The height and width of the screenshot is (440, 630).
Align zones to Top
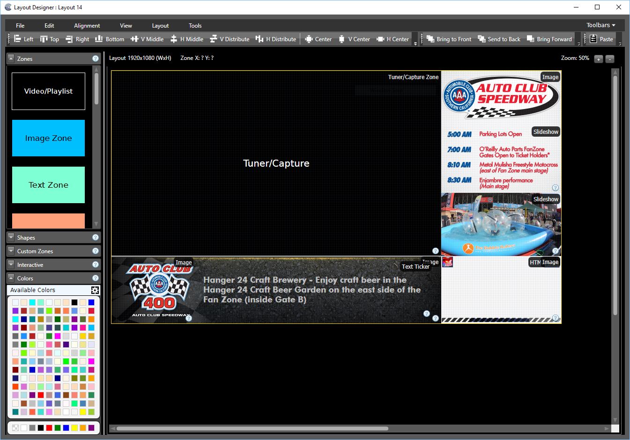point(50,39)
